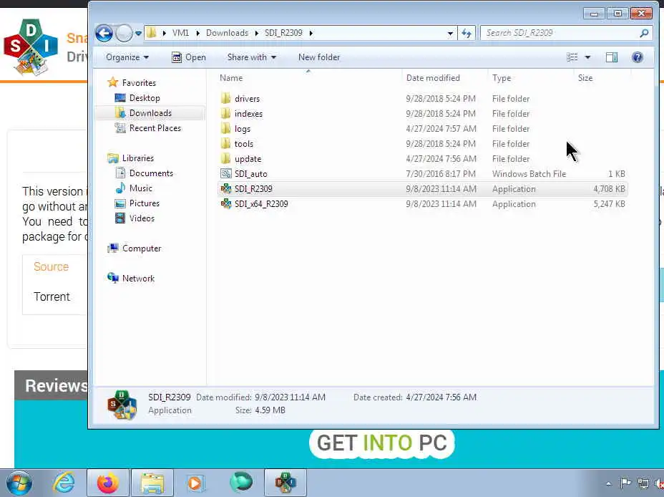
Task: Click the SDI_auto batch file icon
Action: click(x=226, y=174)
